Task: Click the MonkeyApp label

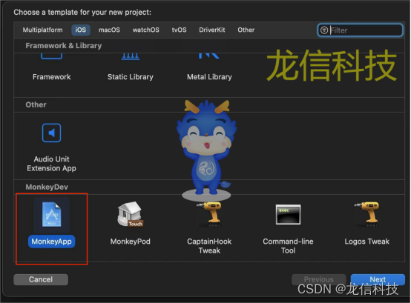Action: pyautogui.click(x=52, y=242)
